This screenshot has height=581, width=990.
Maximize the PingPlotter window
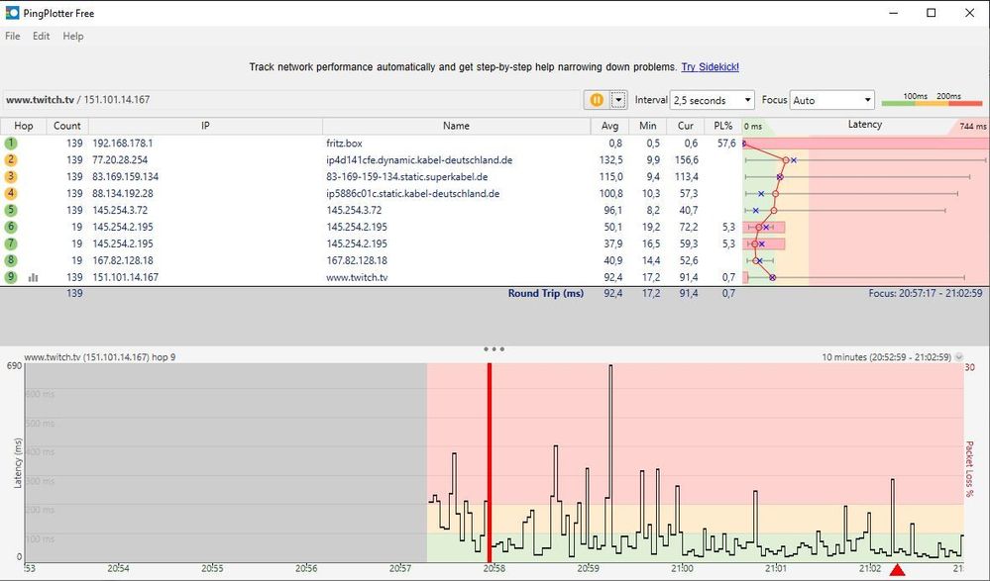[x=932, y=13]
